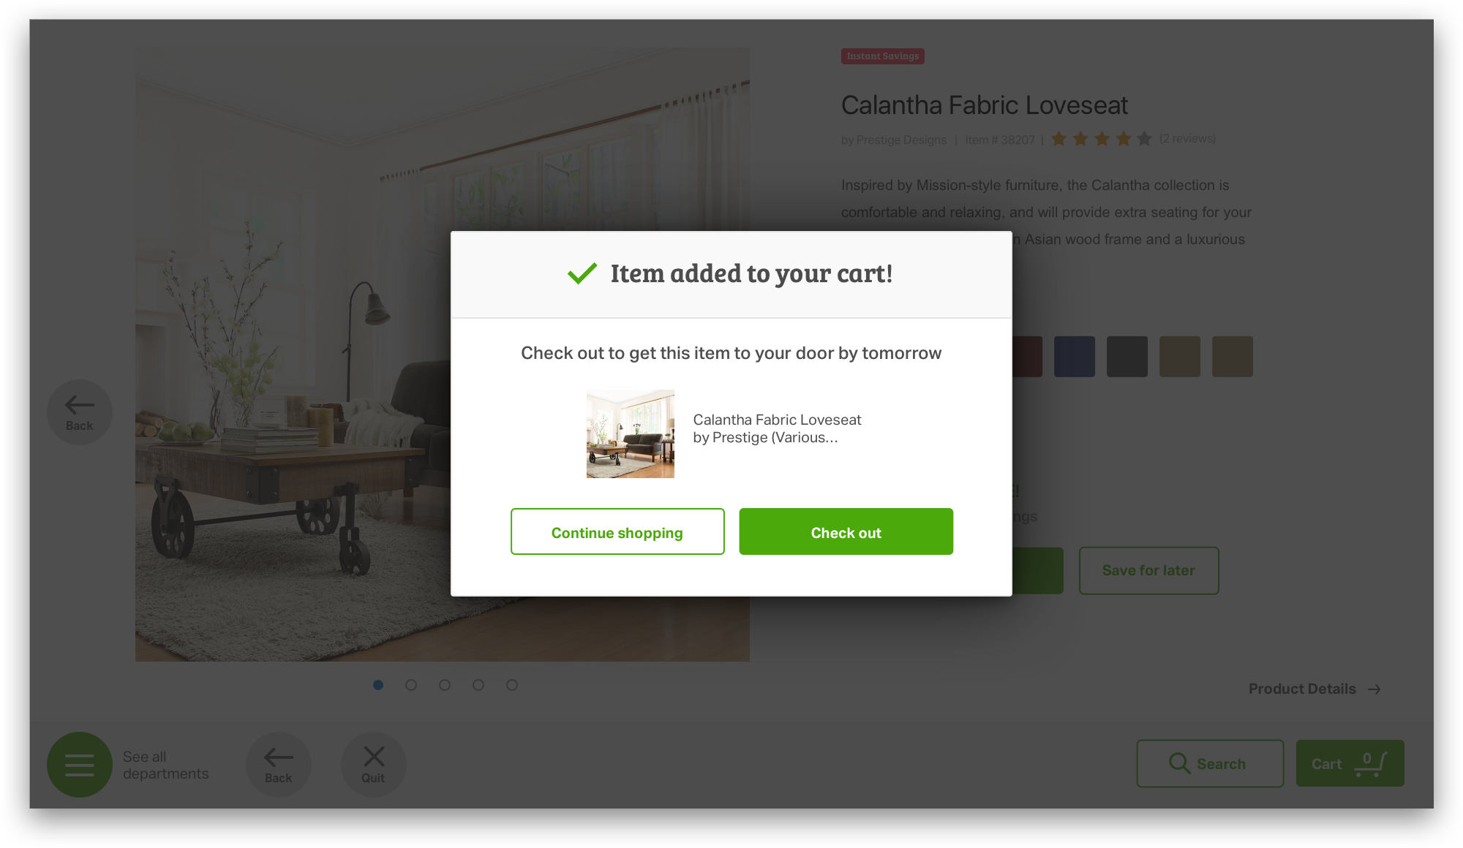
Task: Select the second image carousel dot
Action: coord(411,685)
